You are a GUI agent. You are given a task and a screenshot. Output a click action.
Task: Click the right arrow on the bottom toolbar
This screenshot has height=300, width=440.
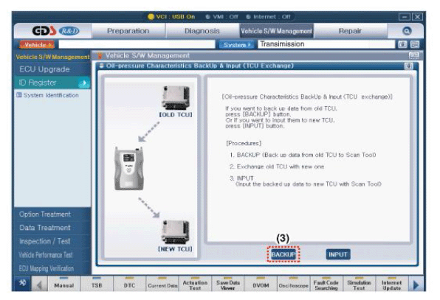tap(416, 285)
